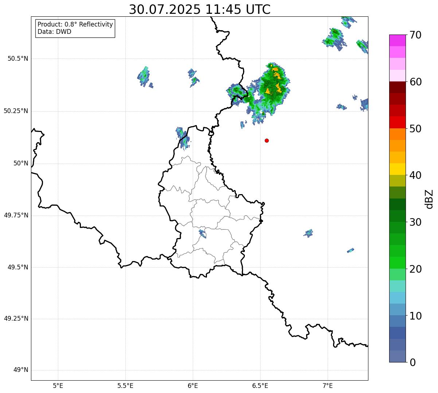The width and height of the screenshot is (438, 393).
Task: Click the yellow colorbar segment above 40
Action: click(x=397, y=169)
